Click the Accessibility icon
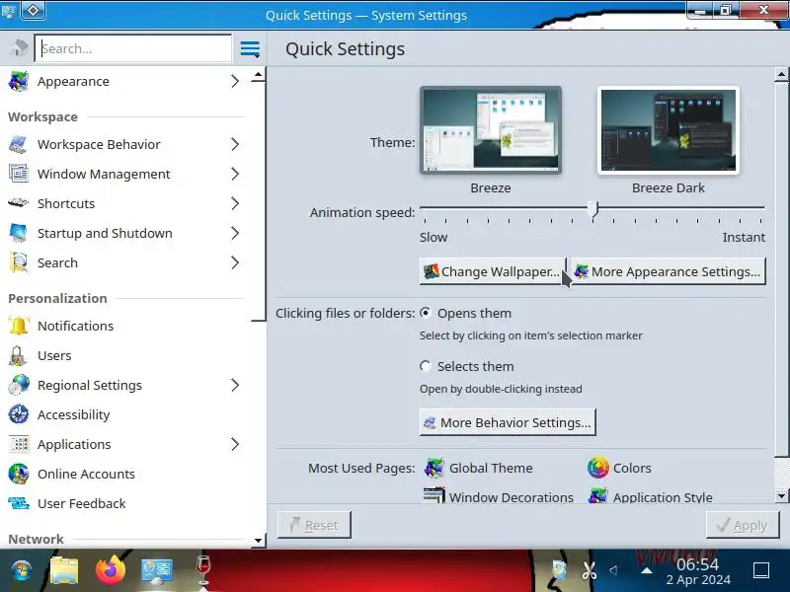Image resolution: width=790 pixels, height=592 pixels. point(19,414)
